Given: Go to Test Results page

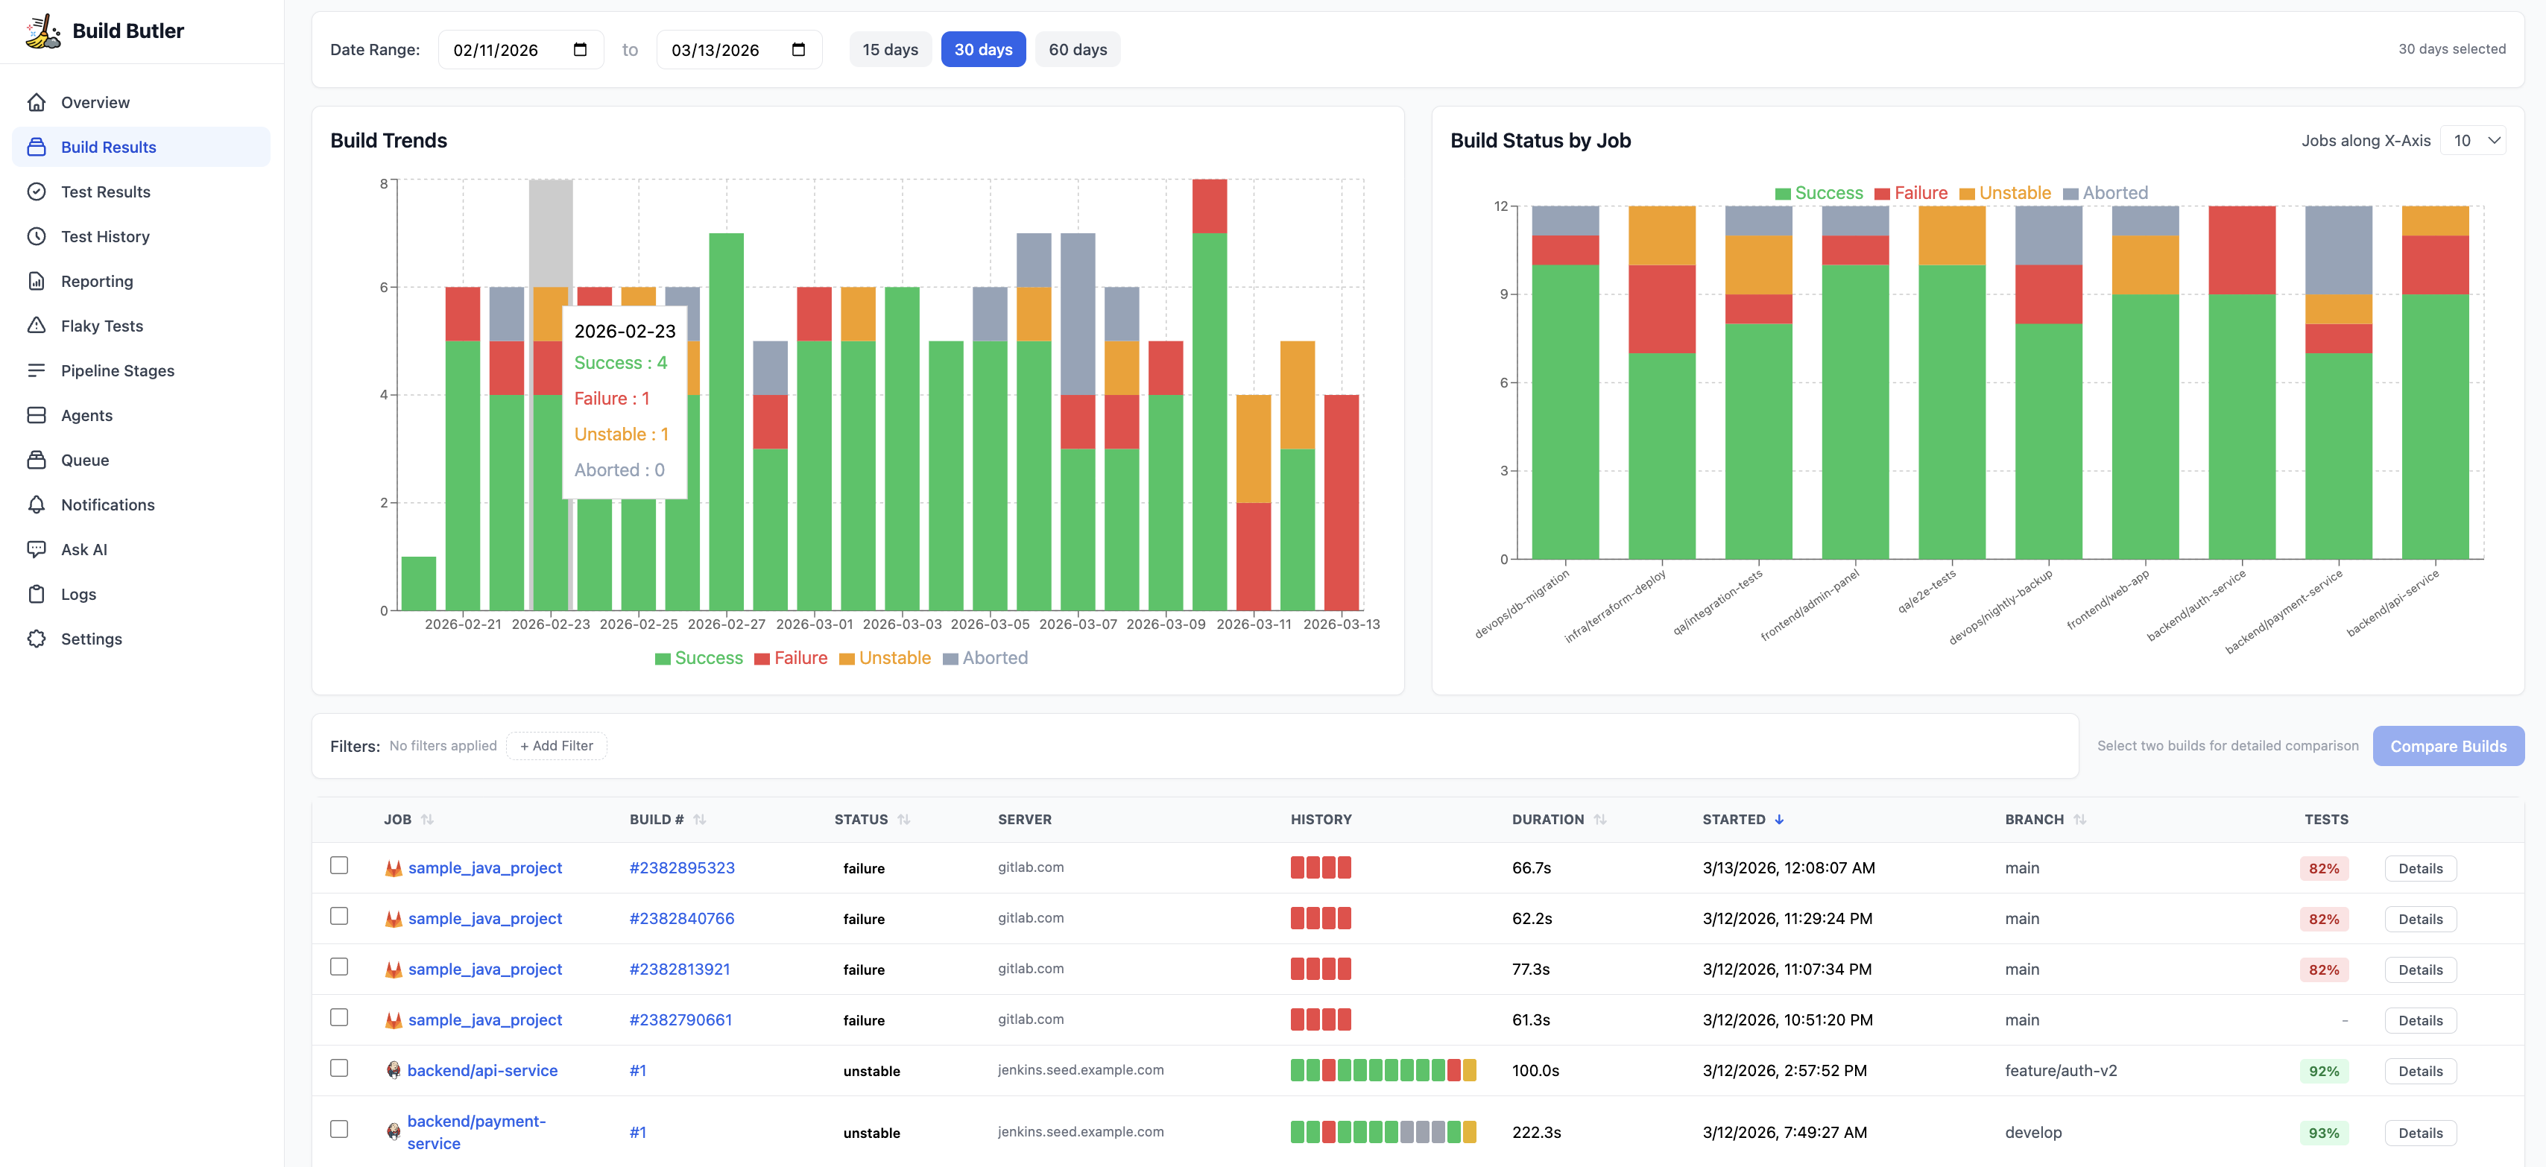Looking at the screenshot, I should coord(105,192).
